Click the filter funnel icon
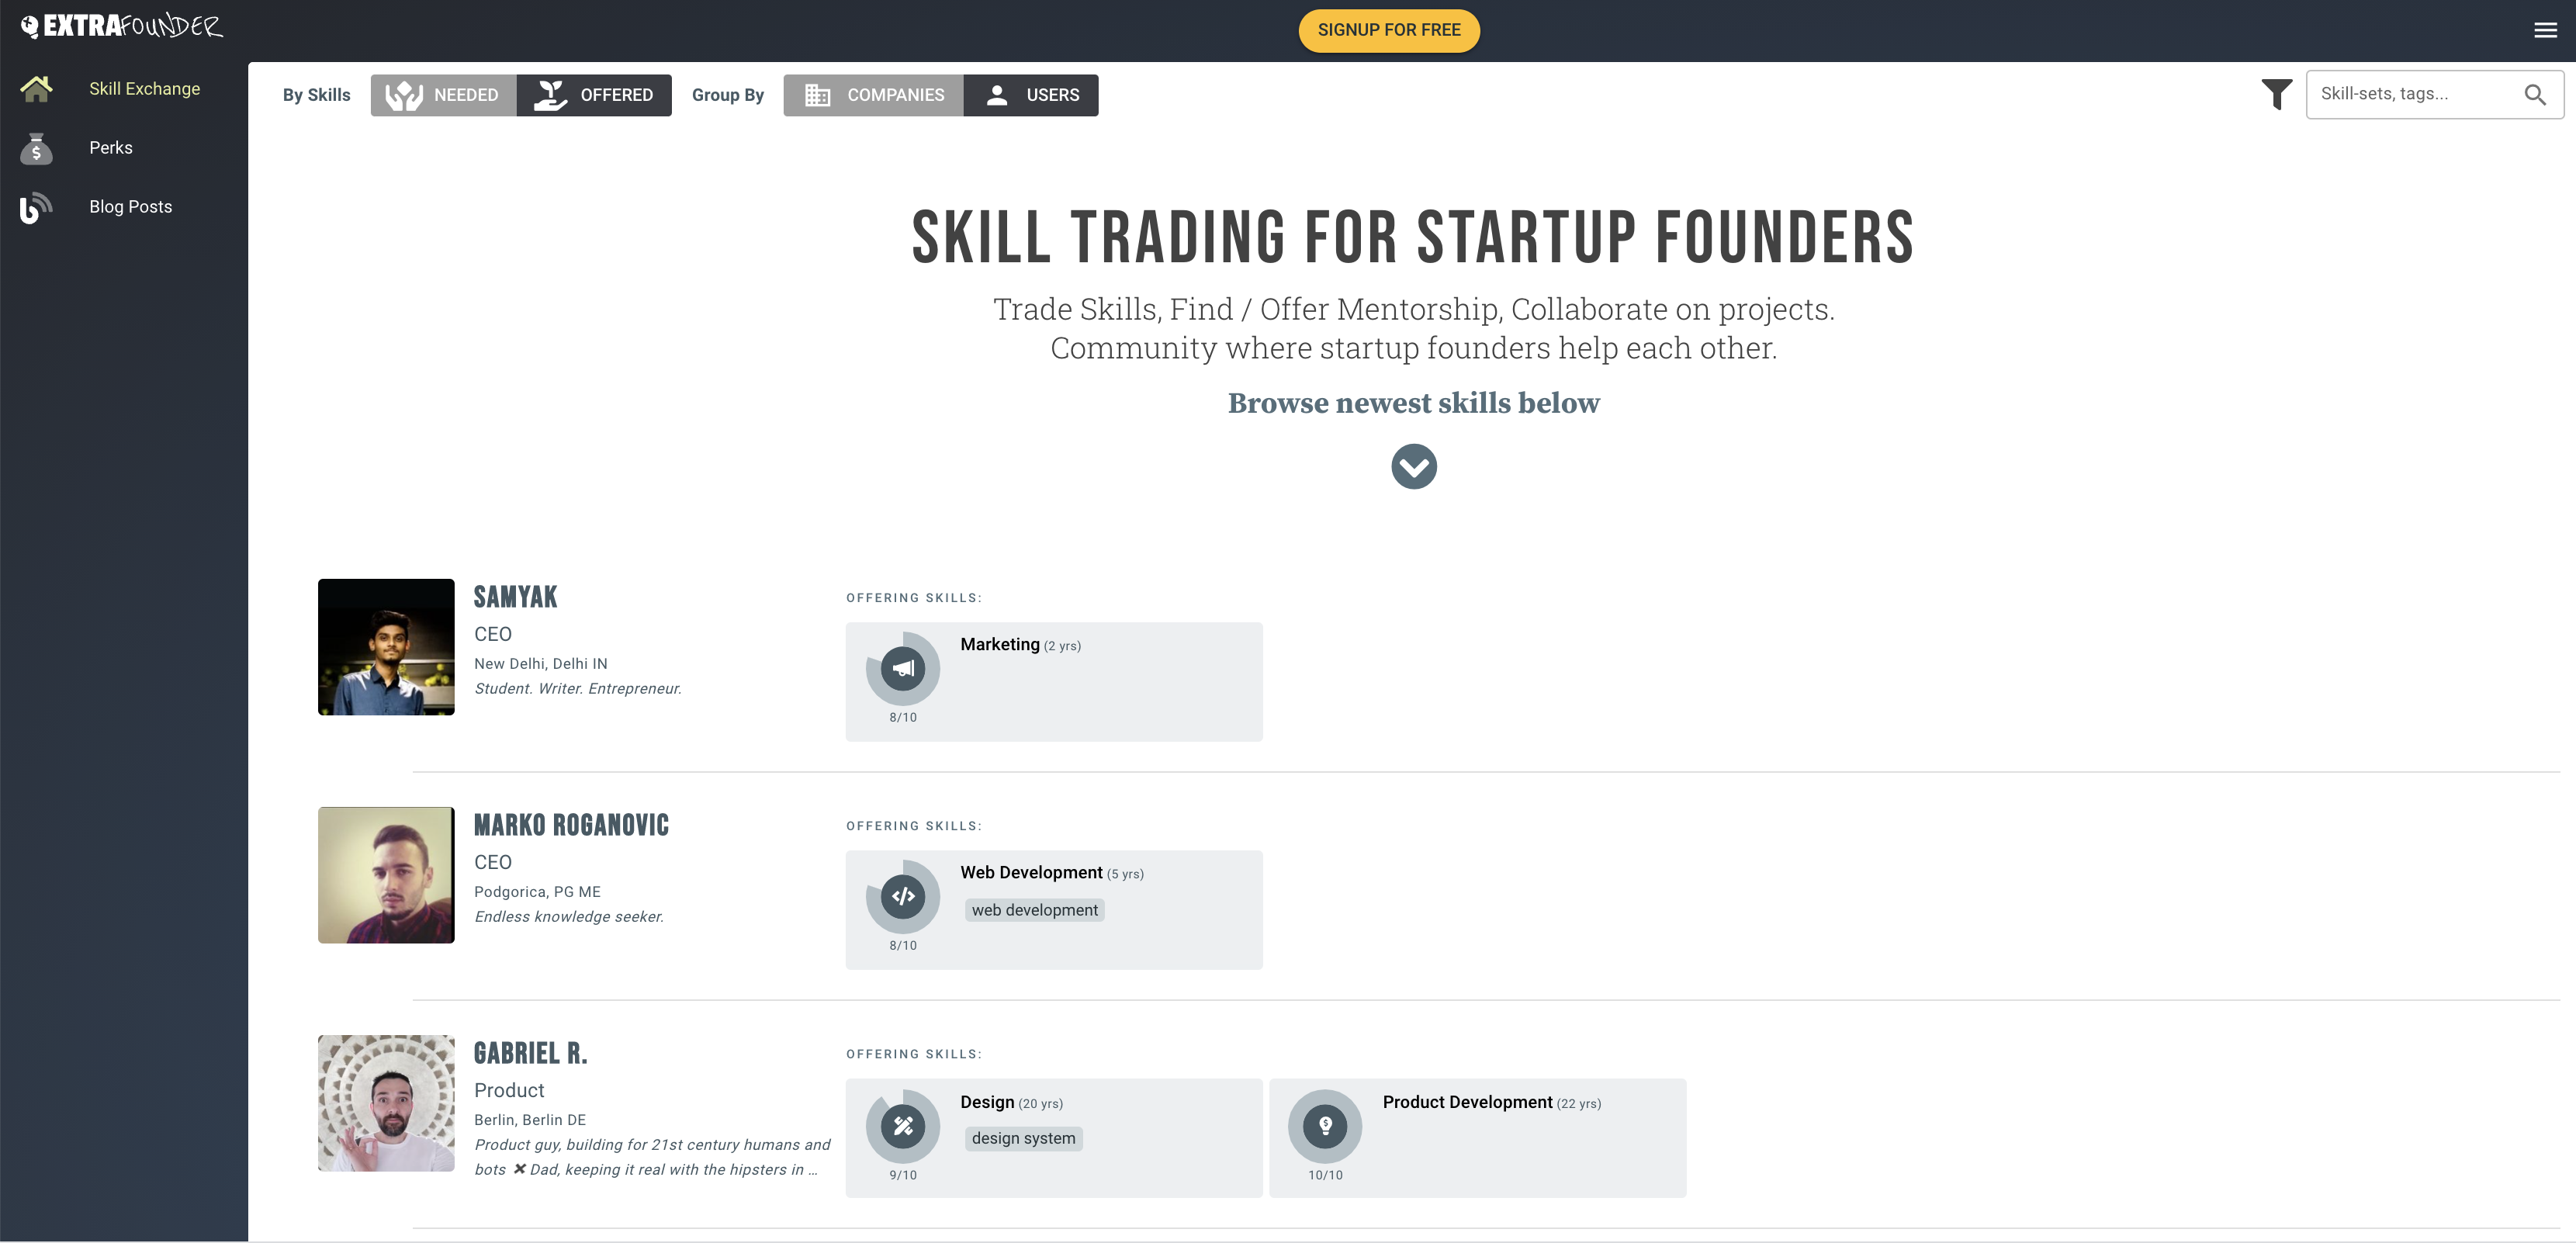The image size is (2576, 1243). (x=2276, y=94)
